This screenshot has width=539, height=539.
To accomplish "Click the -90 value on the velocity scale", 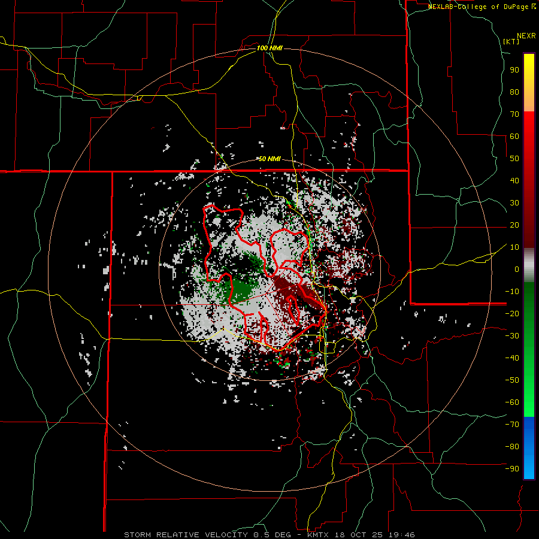I will 512,469.
